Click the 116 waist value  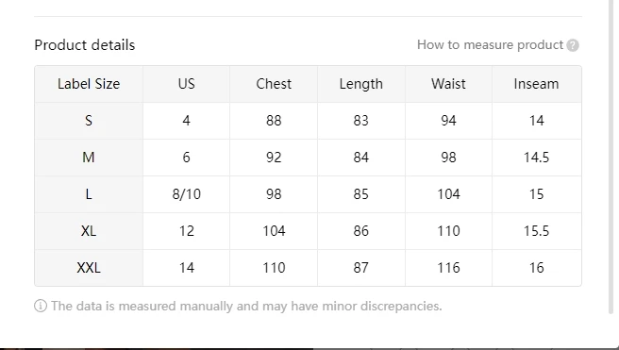448,268
